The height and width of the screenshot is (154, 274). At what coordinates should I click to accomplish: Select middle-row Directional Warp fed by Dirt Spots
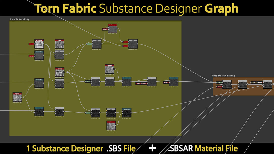(x=127, y=82)
